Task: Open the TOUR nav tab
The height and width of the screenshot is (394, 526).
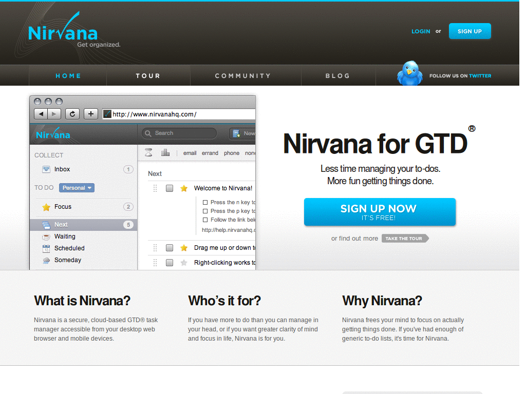Action: [x=148, y=76]
